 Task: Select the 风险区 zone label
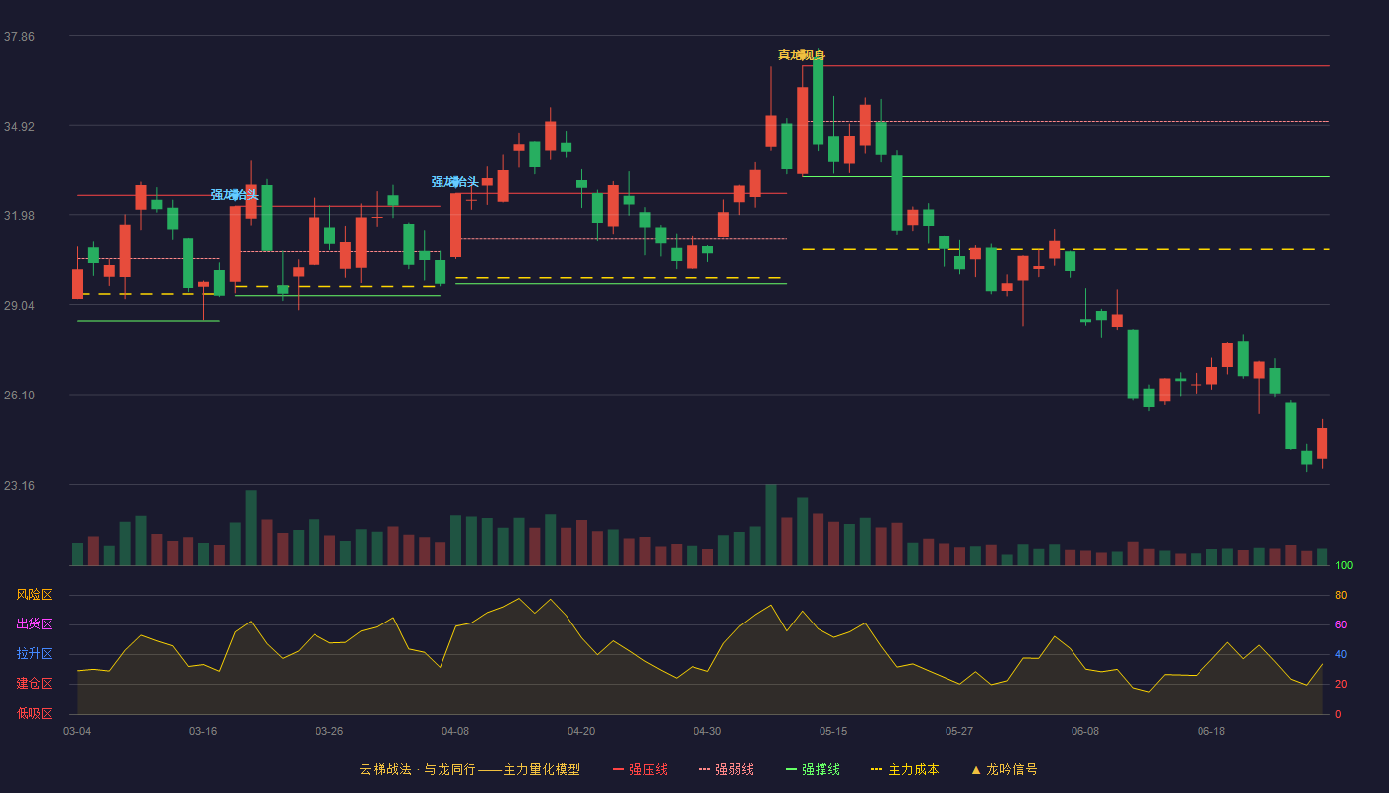(35, 595)
